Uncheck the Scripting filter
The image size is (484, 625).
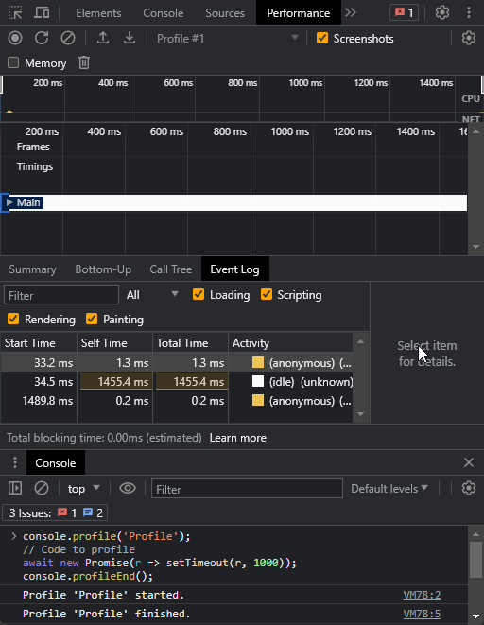pyautogui.click(x=266, y=295)
